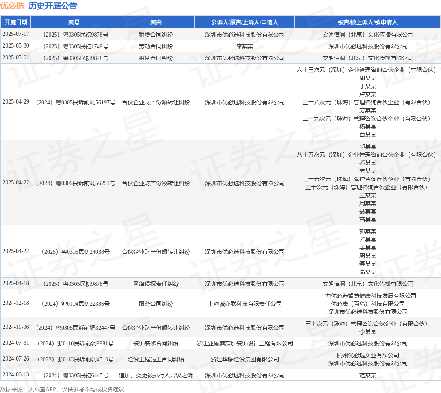441x393 pixels.
Task: Select date cell 2025-04-29
Action: pos(16,102)
